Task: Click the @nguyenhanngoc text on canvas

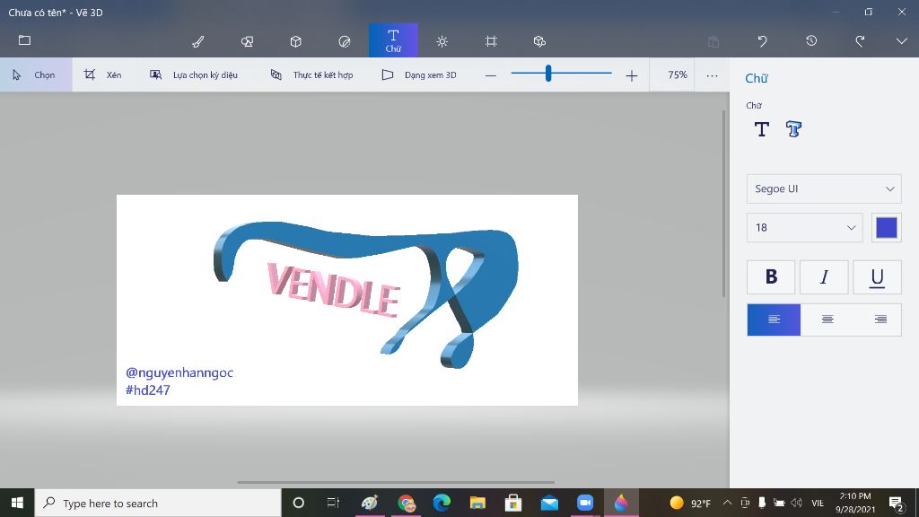Action: click(179, 372)
